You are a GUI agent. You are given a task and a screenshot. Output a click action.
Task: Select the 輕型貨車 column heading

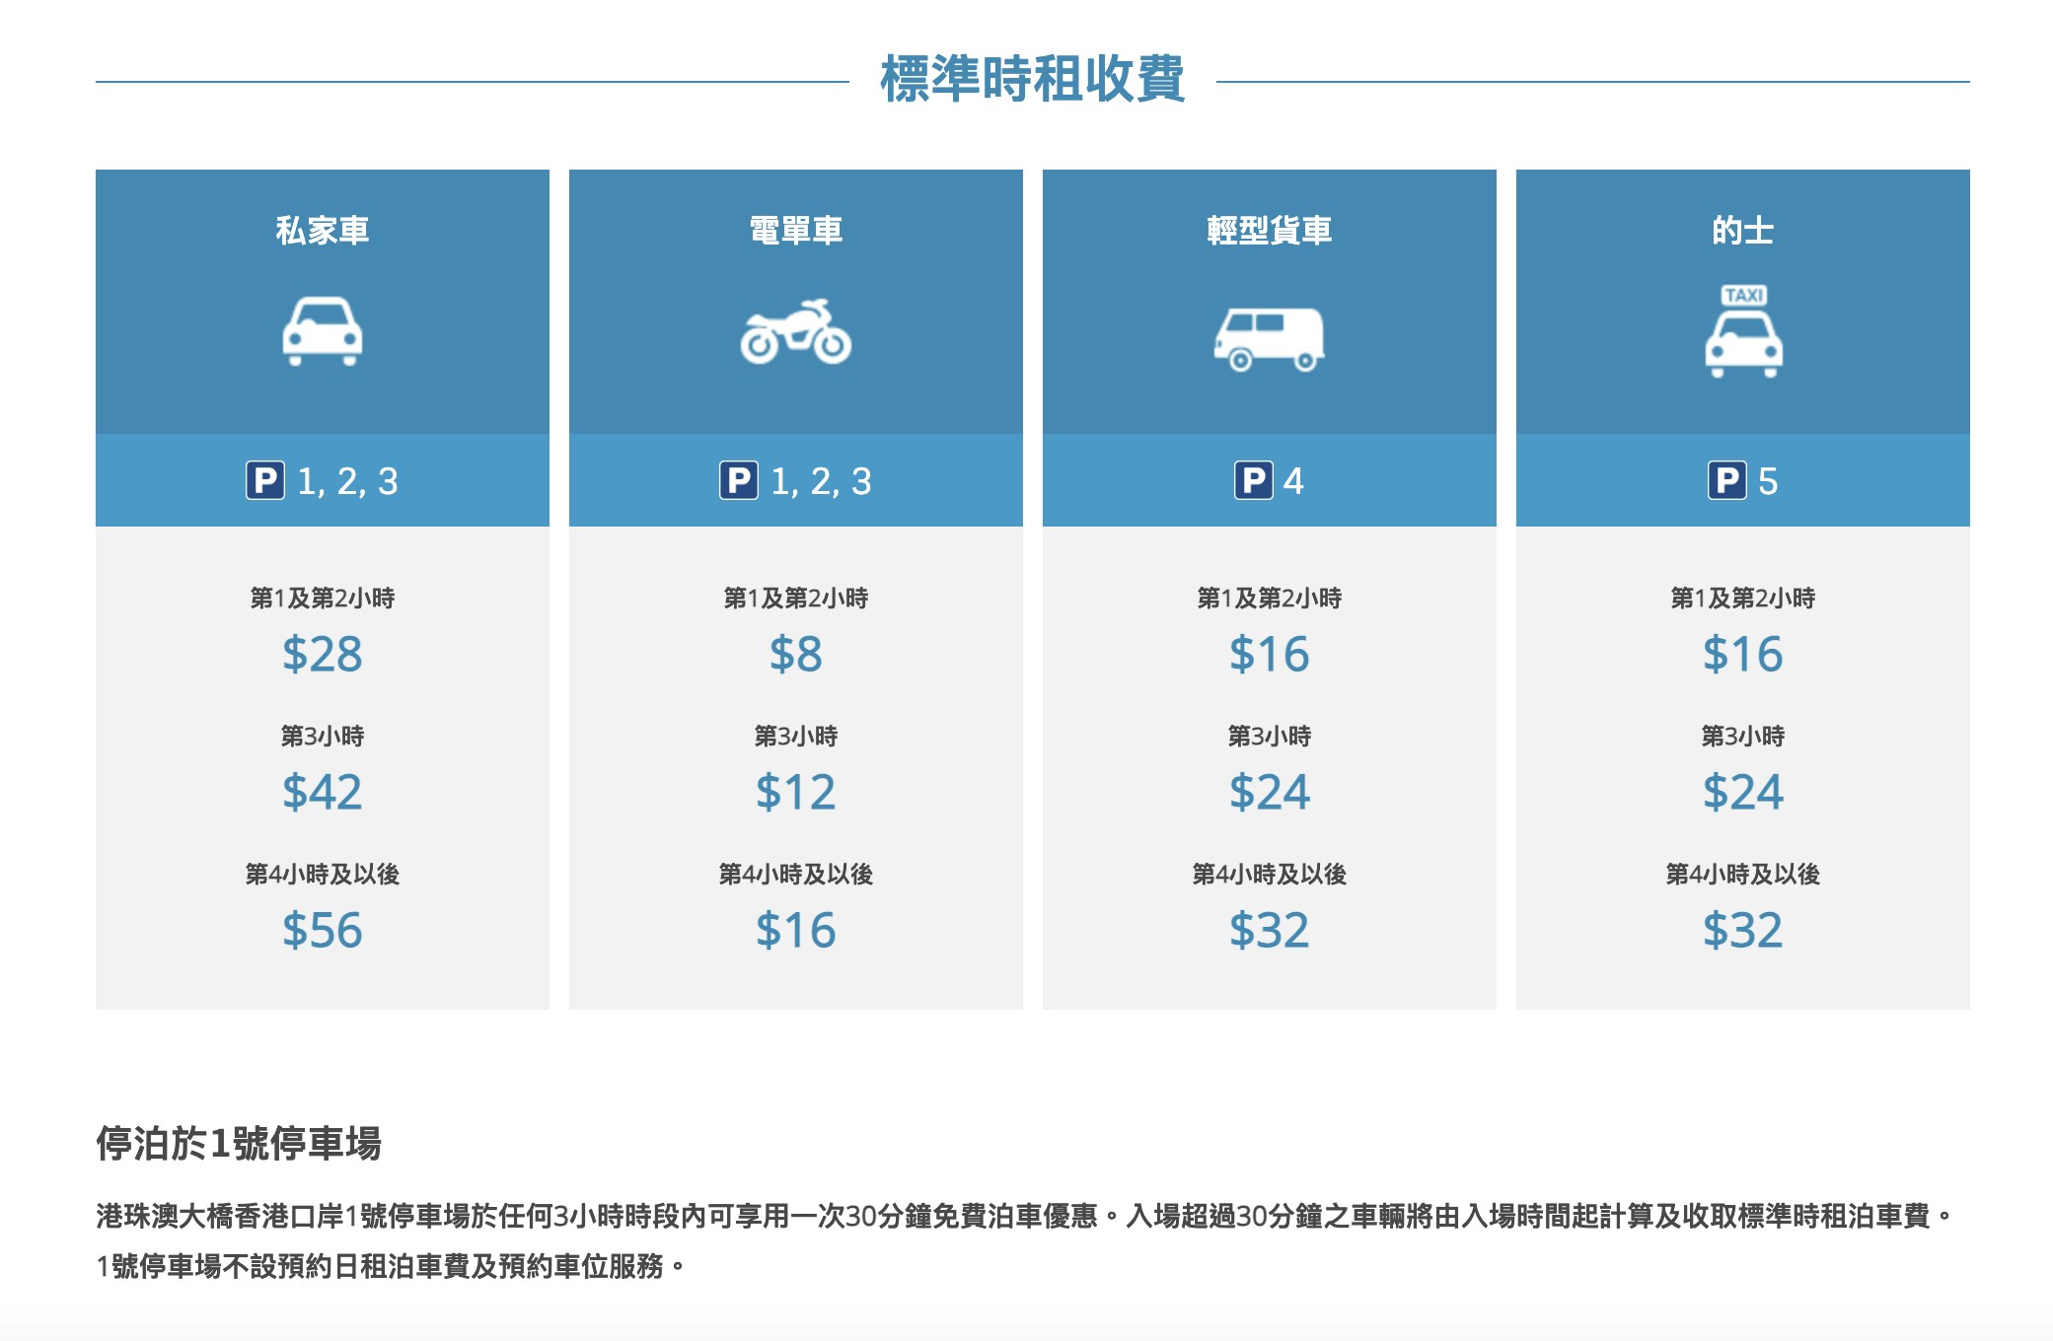1270,231
